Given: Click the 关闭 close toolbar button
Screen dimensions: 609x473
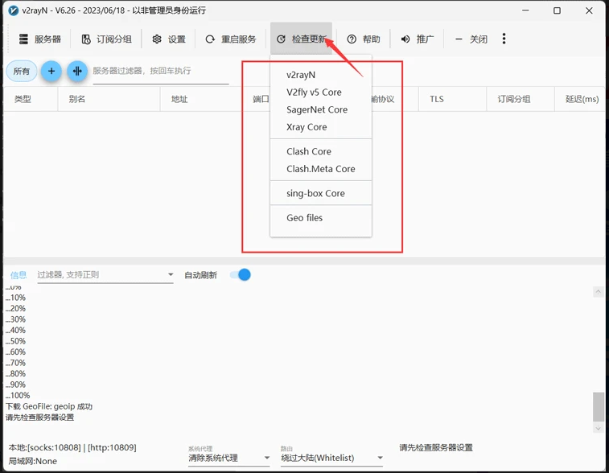Looking at the screenshot, I should pyautogui.click(x=471, y=39).
